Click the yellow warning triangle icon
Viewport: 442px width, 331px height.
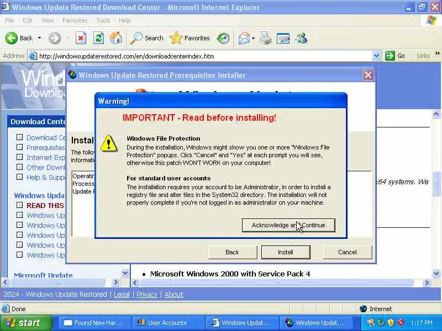pos(108,143)
